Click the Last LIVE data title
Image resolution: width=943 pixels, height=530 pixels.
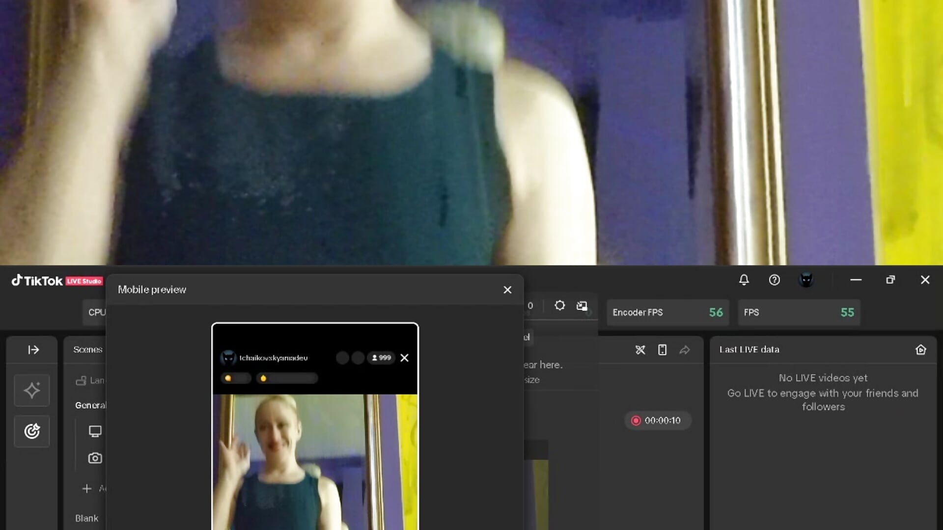click(749, 349)
